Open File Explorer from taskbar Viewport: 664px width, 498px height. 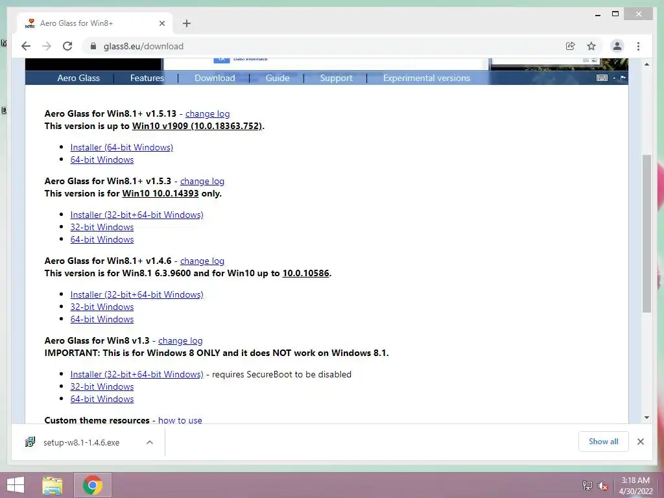coord(52,485)
